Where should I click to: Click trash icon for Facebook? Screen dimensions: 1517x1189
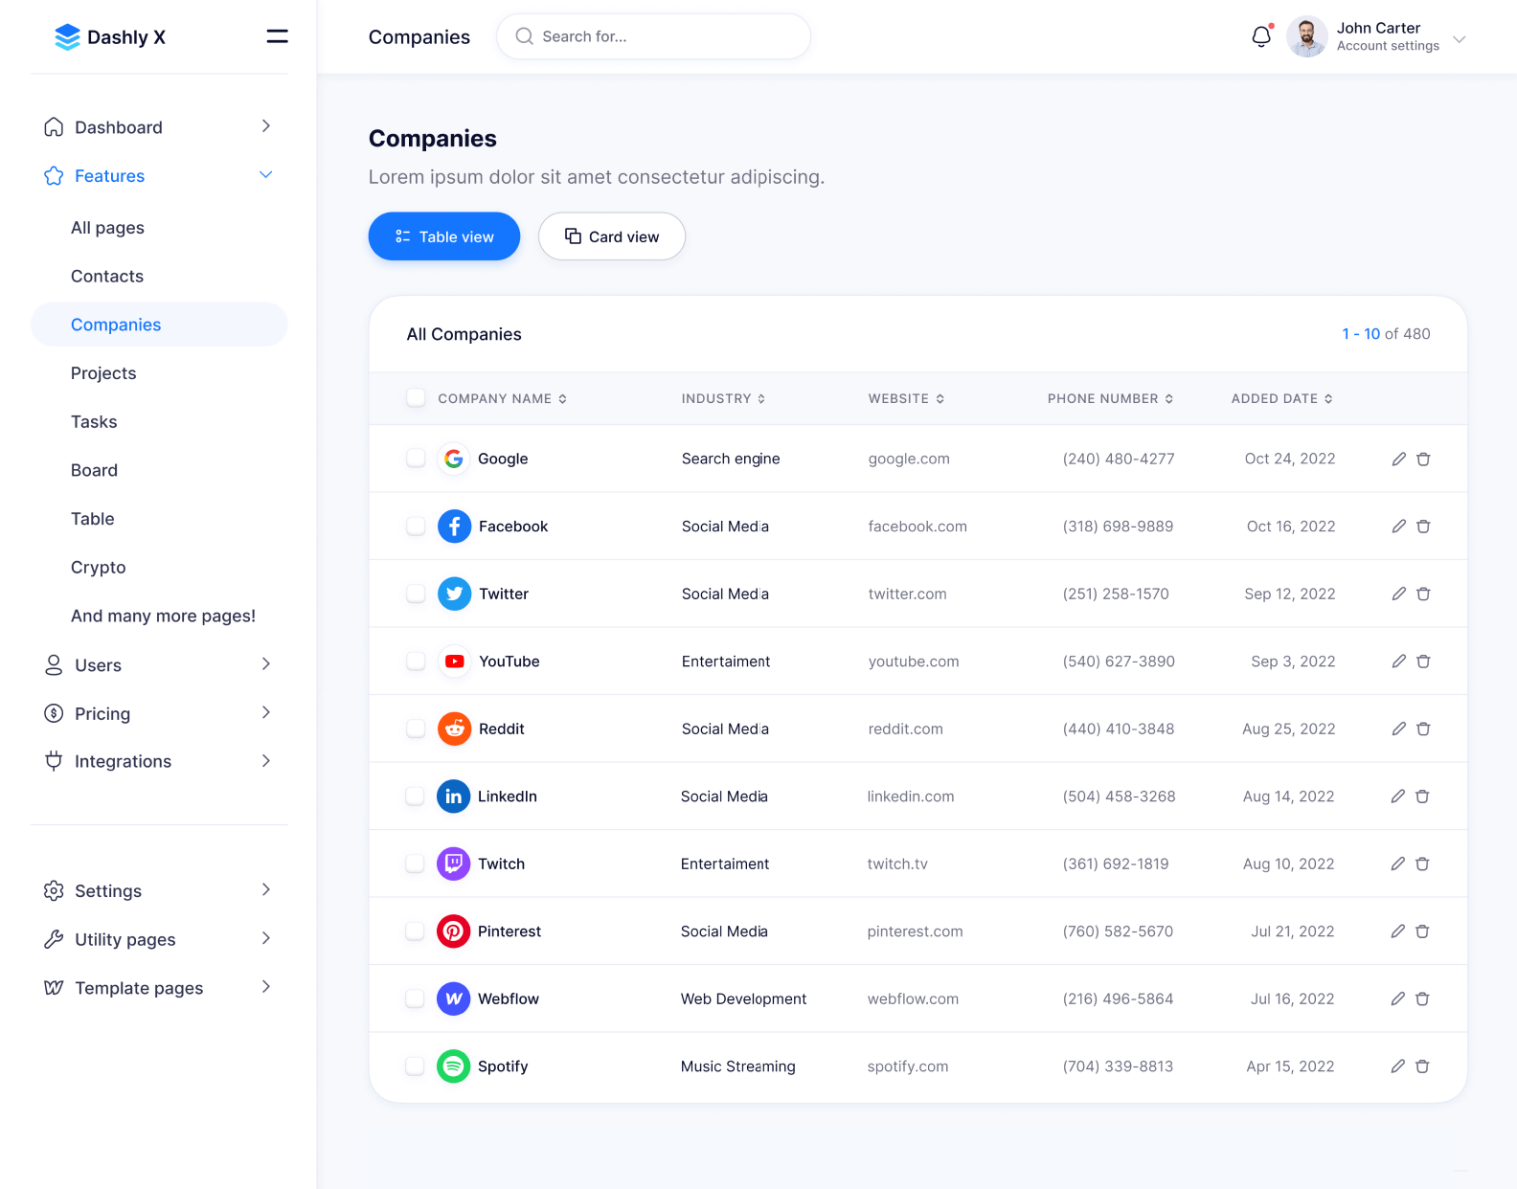1423,527
